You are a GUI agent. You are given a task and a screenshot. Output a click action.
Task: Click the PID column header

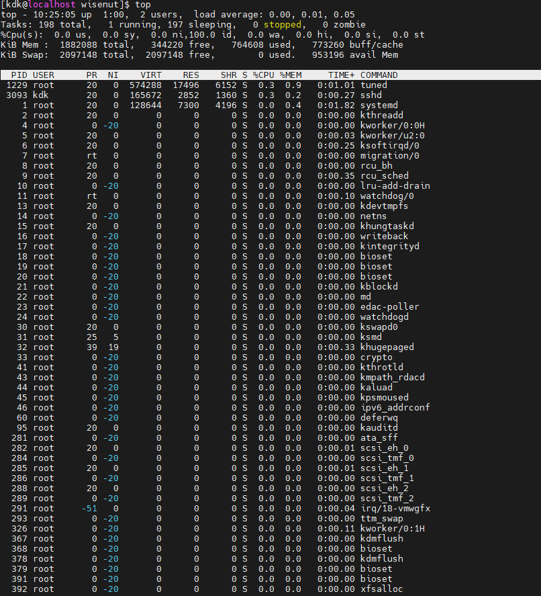point(19,75)
